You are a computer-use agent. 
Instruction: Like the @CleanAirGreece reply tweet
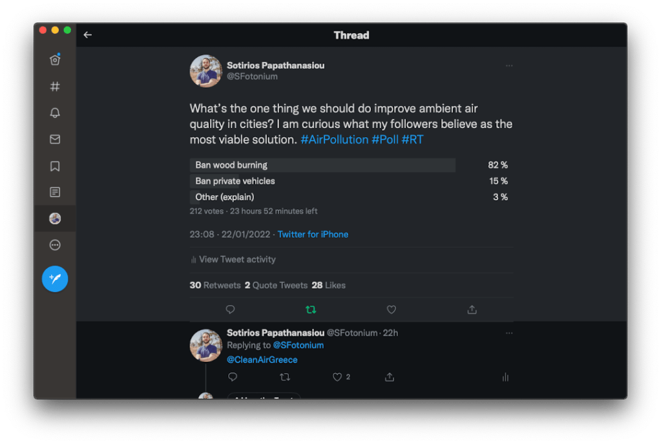pyautogui.click(x=337, y=377)
